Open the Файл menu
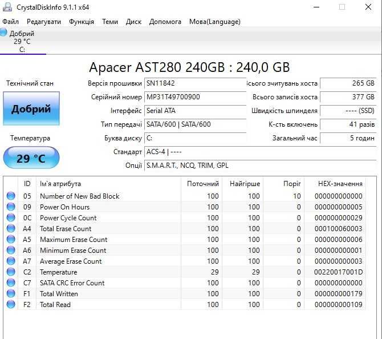Screen dimensions: 382x339 10,22
